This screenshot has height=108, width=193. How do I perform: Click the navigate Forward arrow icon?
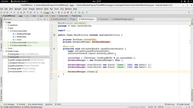coord(37,13)
